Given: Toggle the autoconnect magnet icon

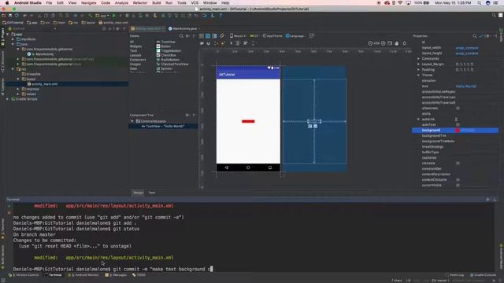Looking at the screenshot, I should coord(208,43).
